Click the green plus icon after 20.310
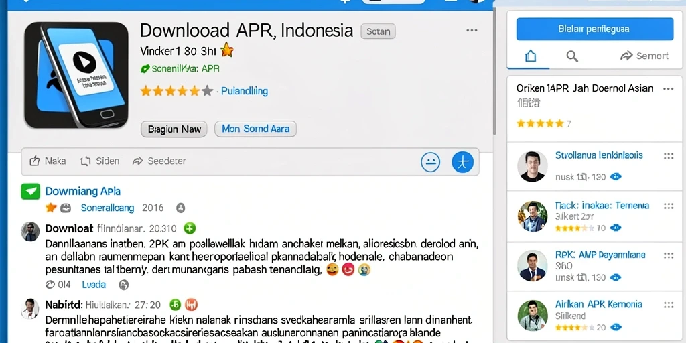The width and height of the screenshot is (686, 343). [190, 228]
